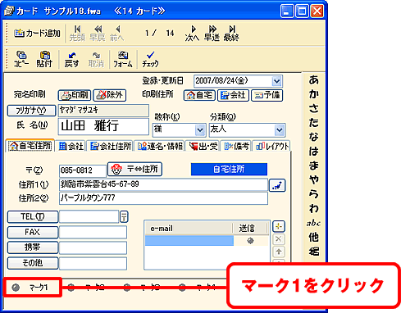Jump to last card with 最終

(231, 34)
